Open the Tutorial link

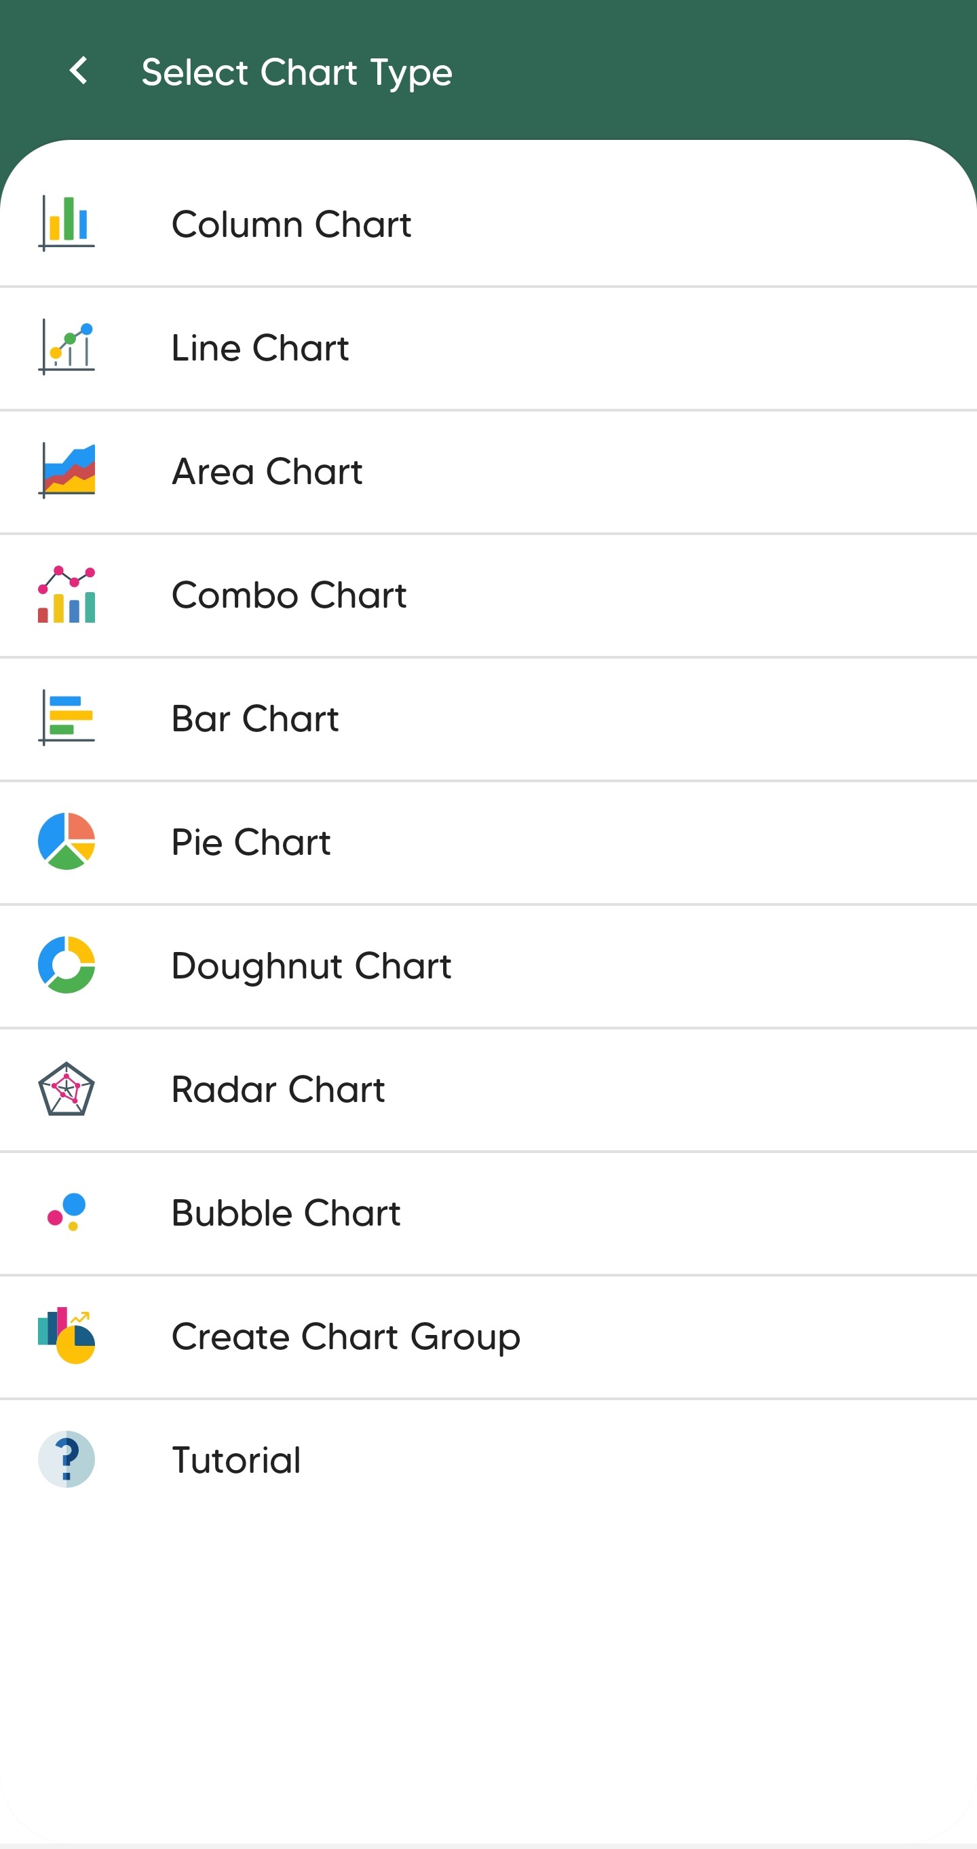click(236, 1460)
